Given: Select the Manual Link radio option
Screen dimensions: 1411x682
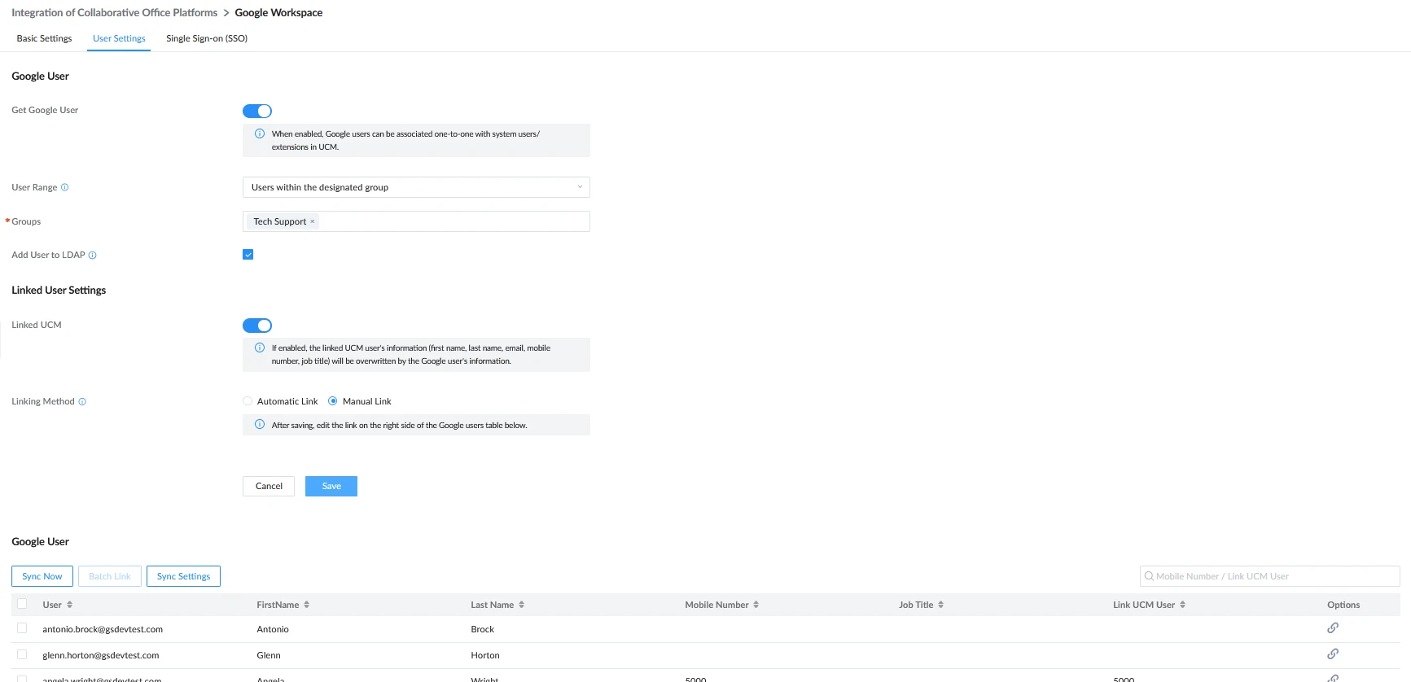Looking at the screenshot, I should (333, 401).
